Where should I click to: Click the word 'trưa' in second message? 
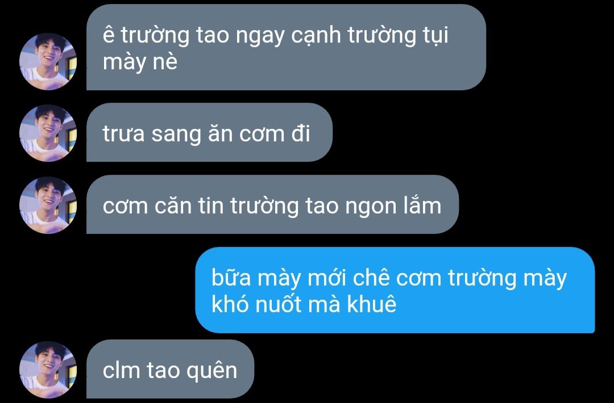click(x=124, y=134)
